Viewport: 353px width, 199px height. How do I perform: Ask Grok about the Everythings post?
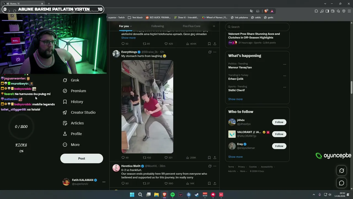pos(210,52)
